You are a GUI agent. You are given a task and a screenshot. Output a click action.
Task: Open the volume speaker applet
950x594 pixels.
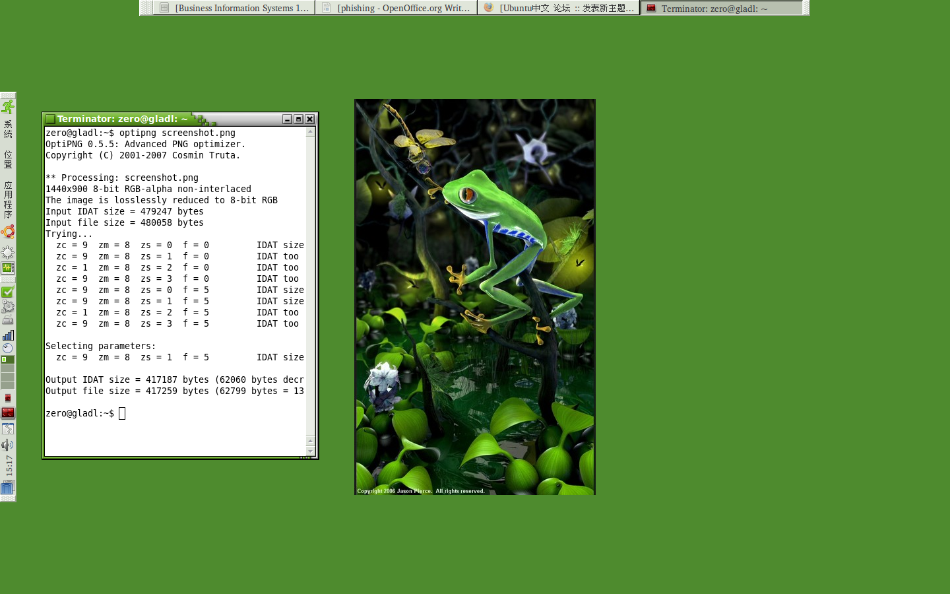pos(8,445)
